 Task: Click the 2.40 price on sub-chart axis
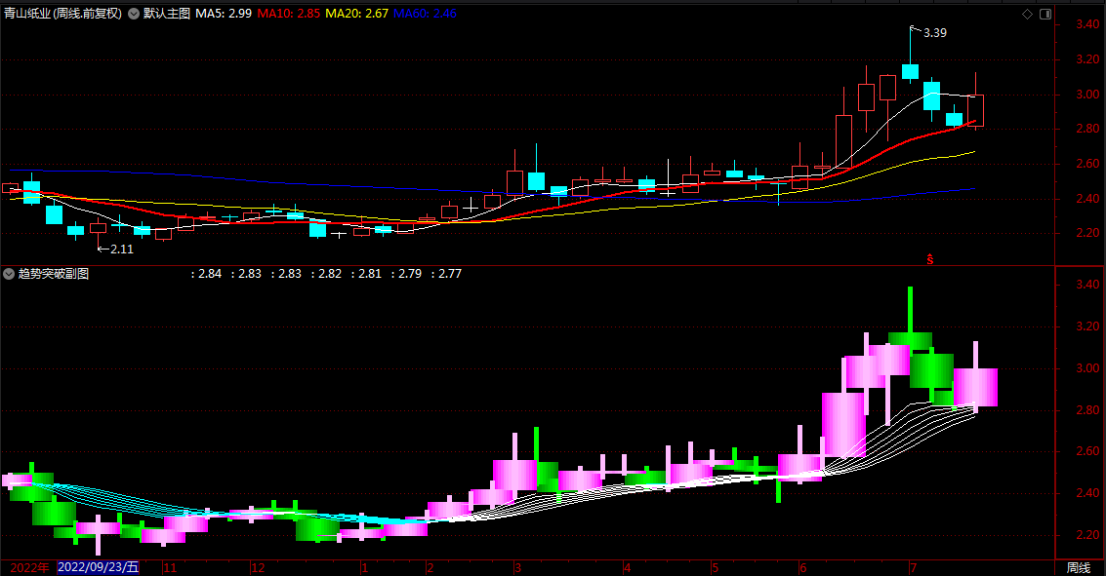(x=1086, y=493)
